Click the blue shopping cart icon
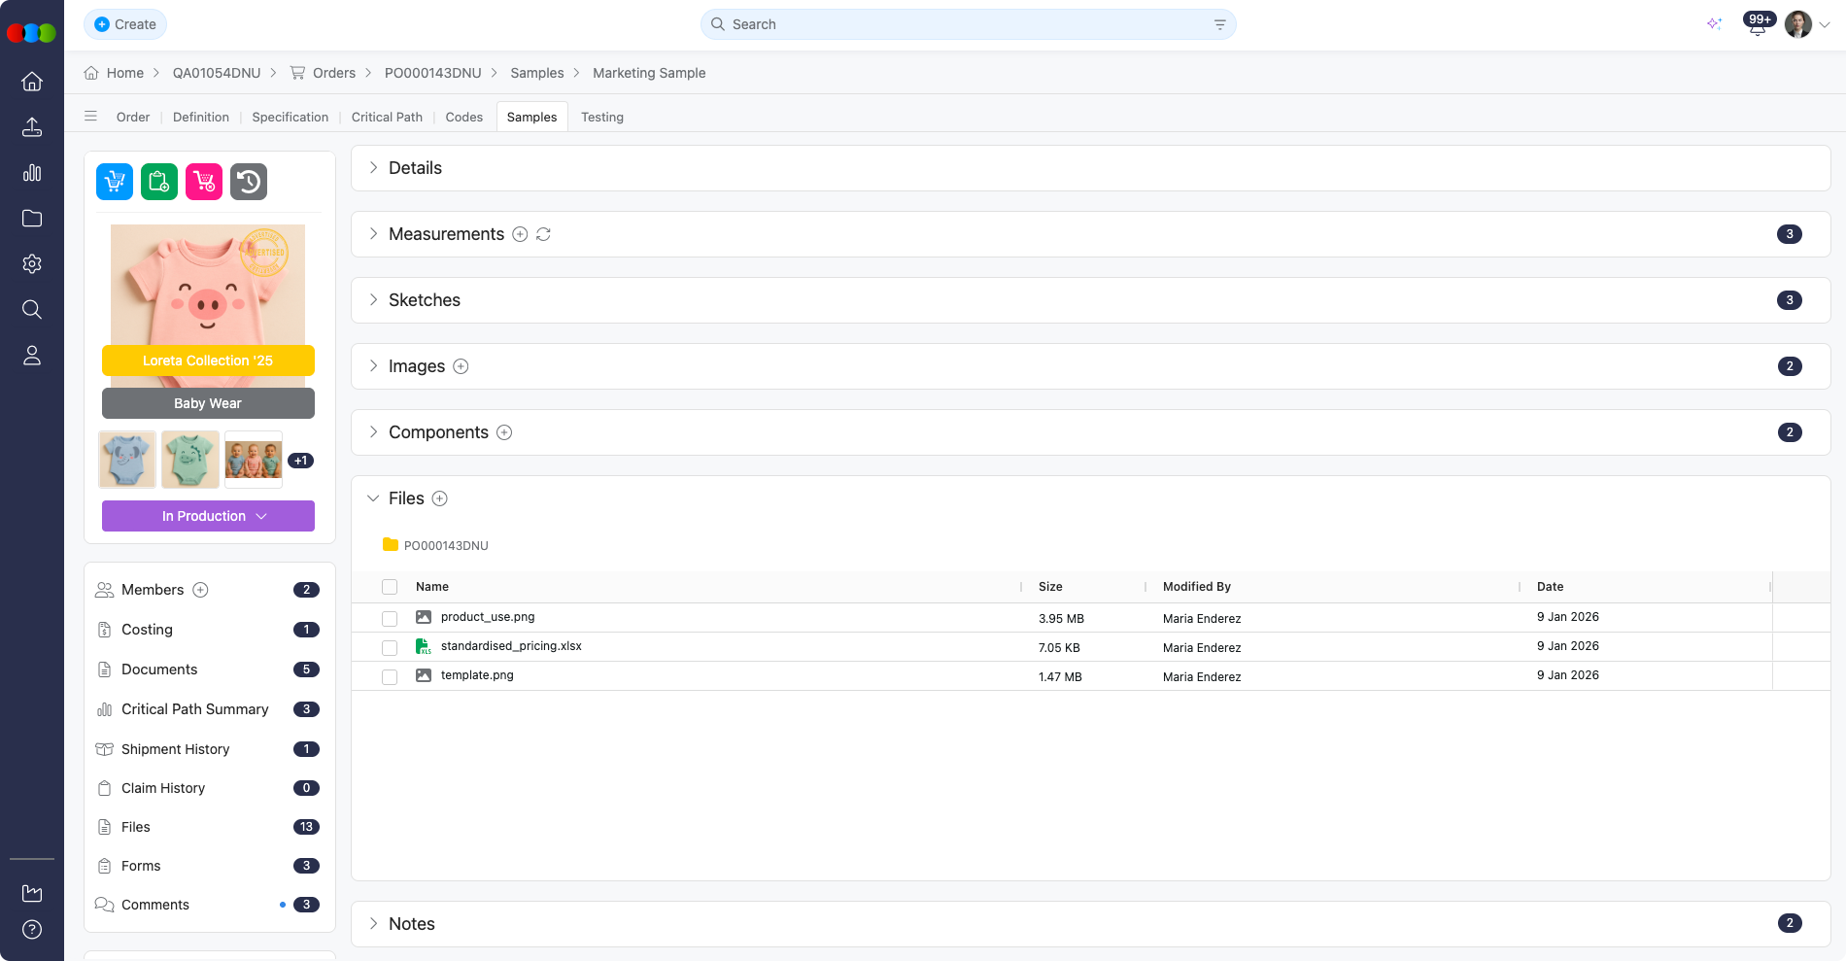The width and height of the screenshot is (1846, 961). click(115, 182)
